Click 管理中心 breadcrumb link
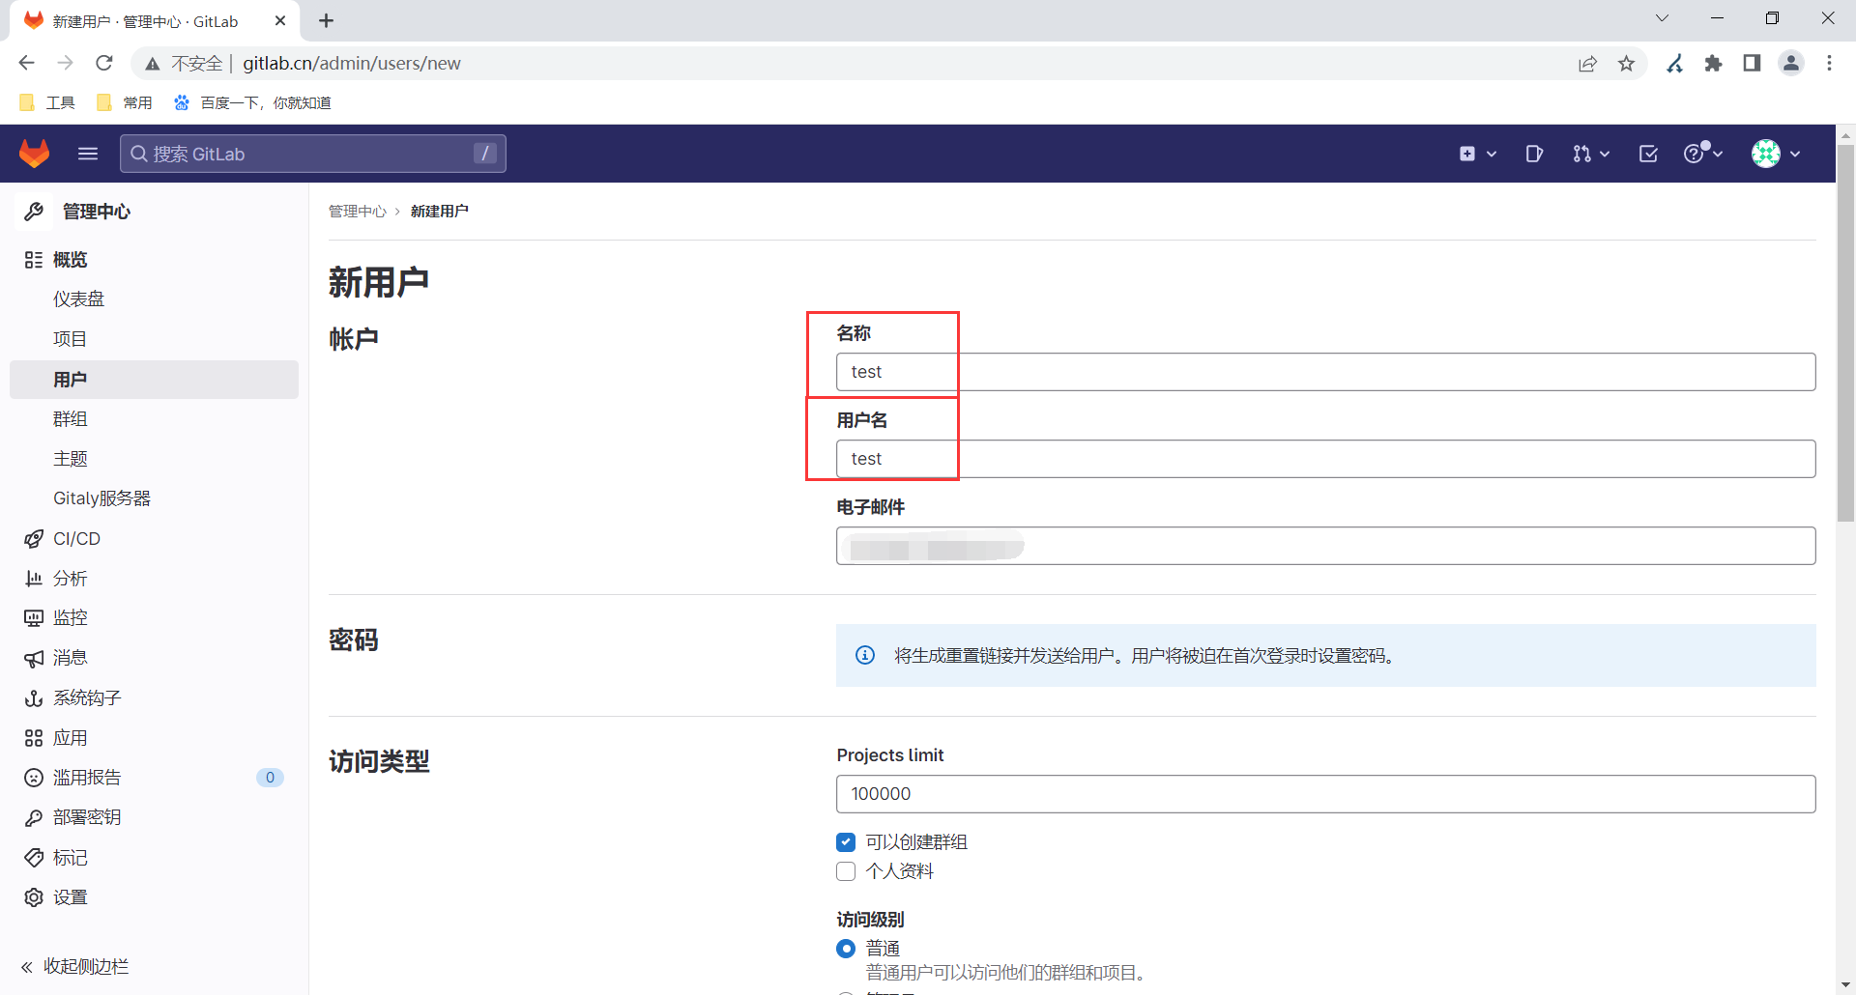The height and width of the screenshot is (995, 1856). 357,212
